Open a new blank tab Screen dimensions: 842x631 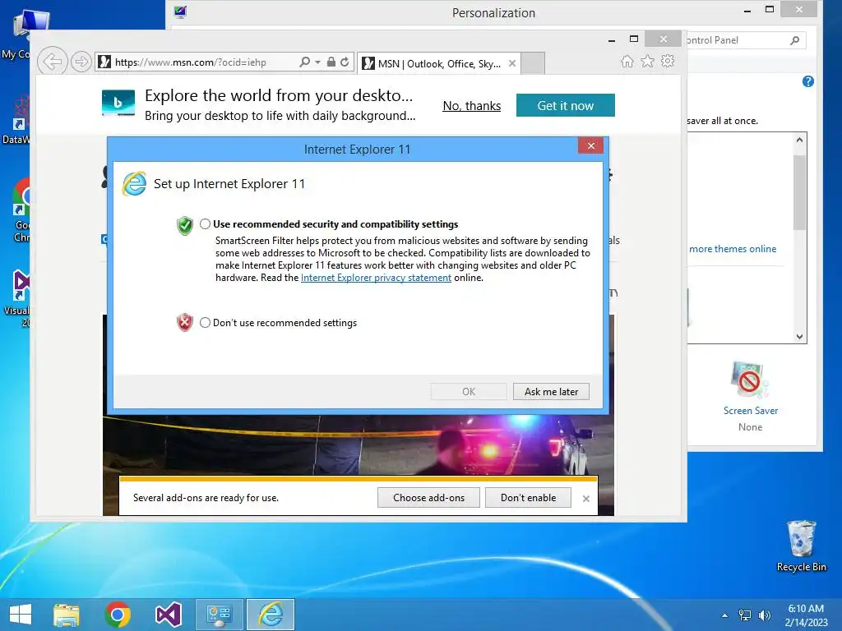(x=533, y=63)
